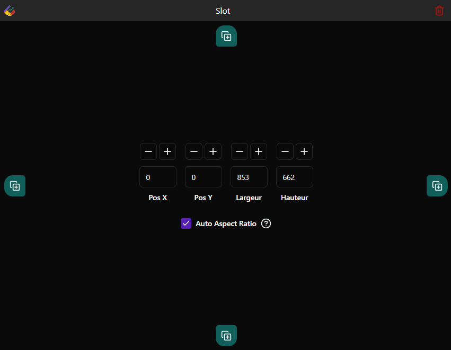The width and height of the screenshot is (451, 350).
Task: Click the Pos X input field
Action: point(158,177)
